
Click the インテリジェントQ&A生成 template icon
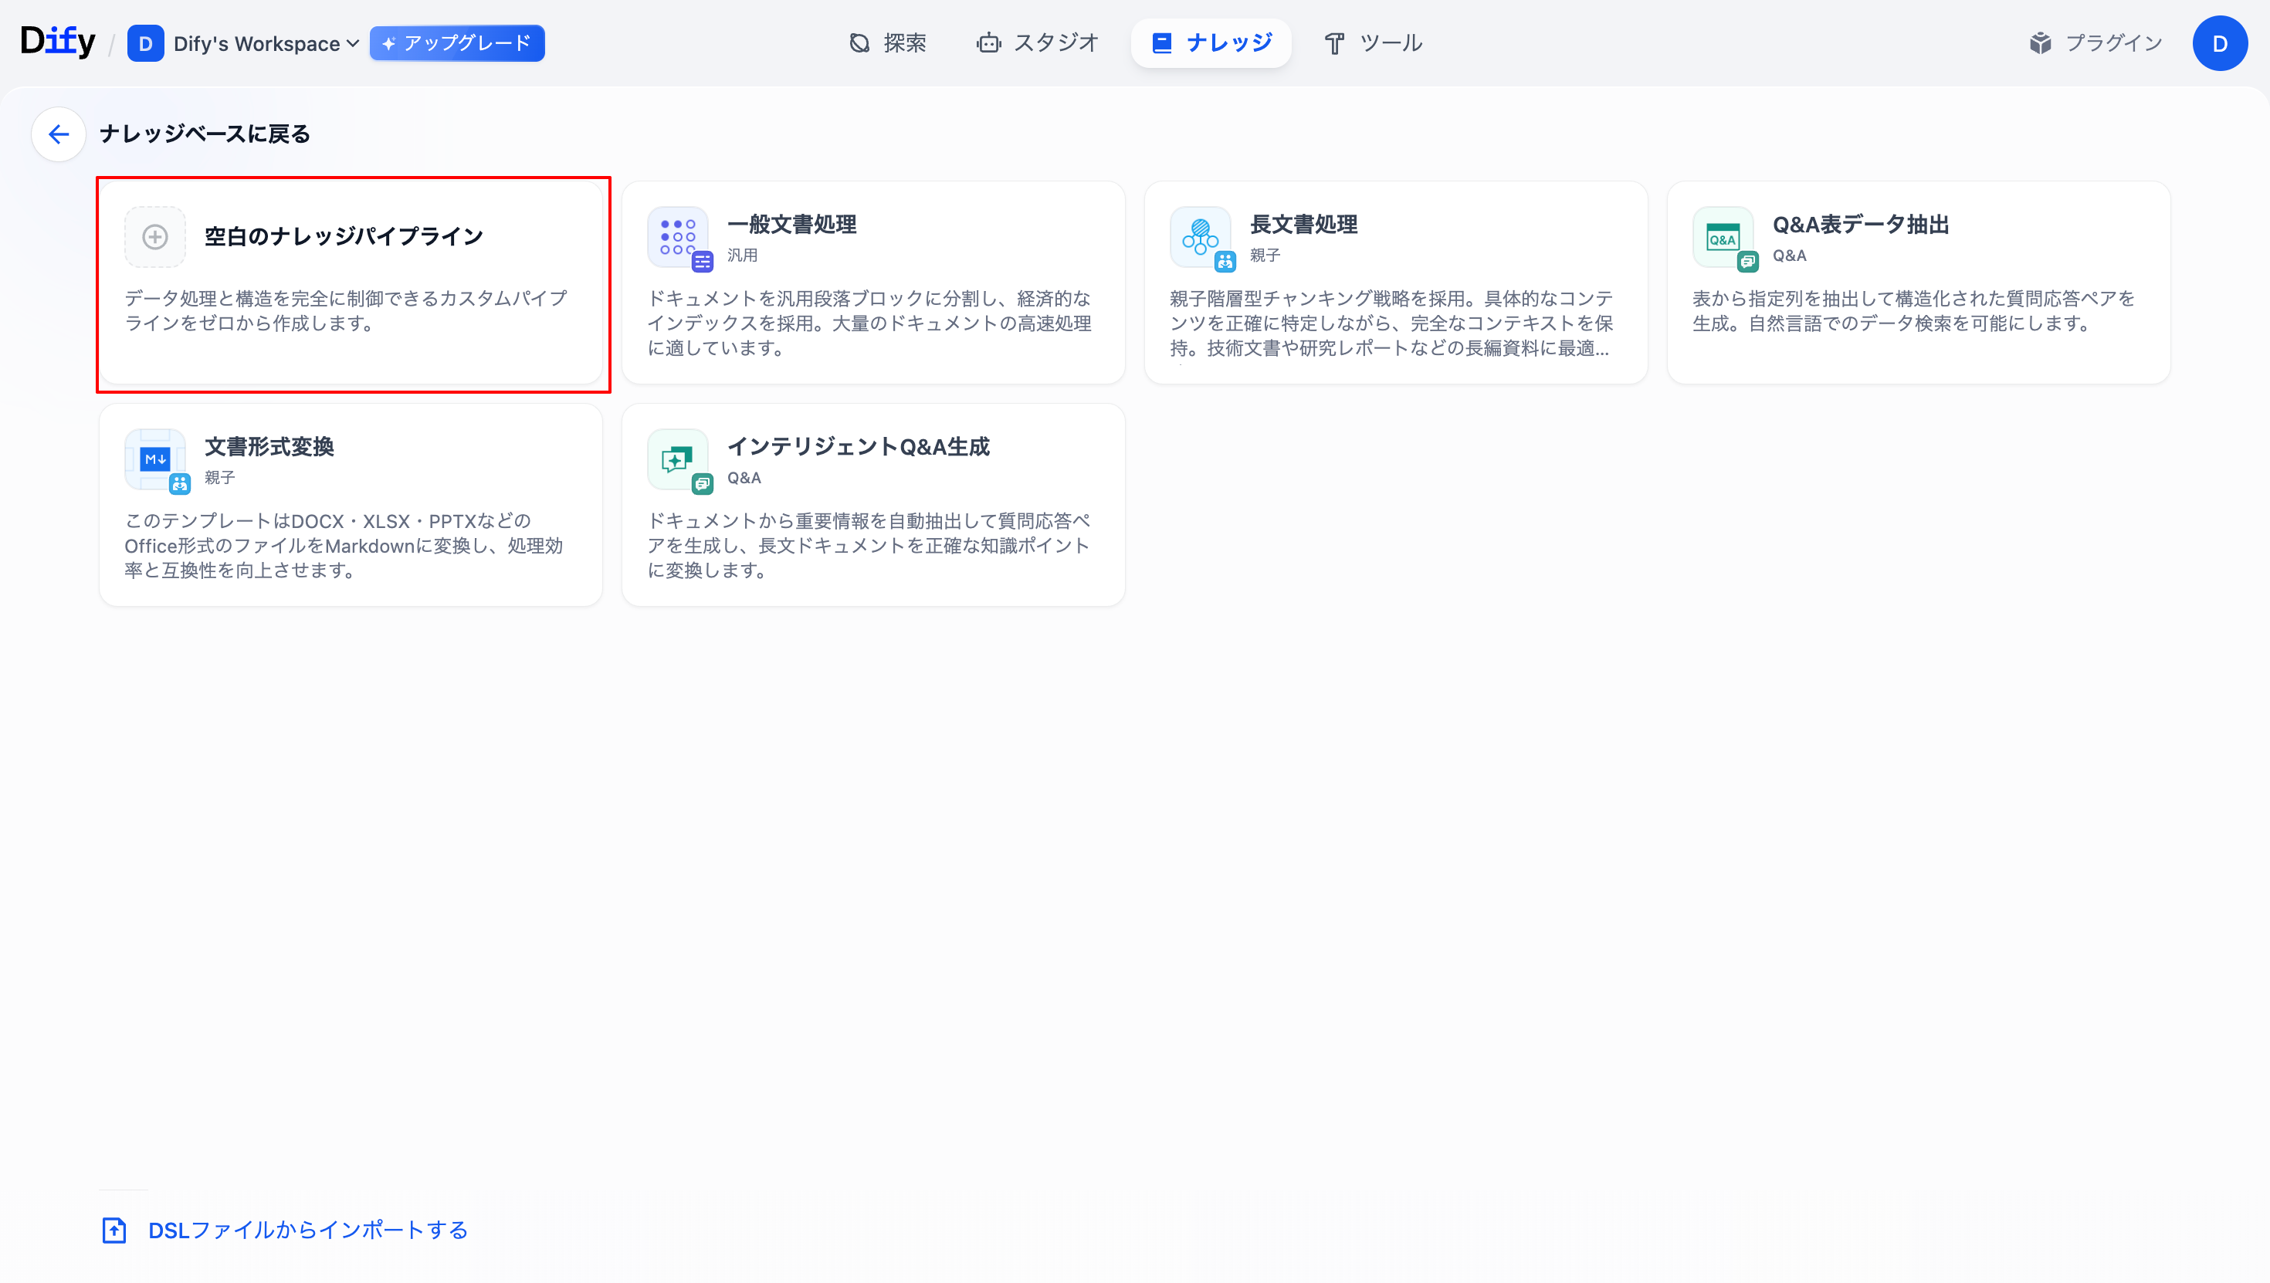pyautogui.click(x=678, y=459)
